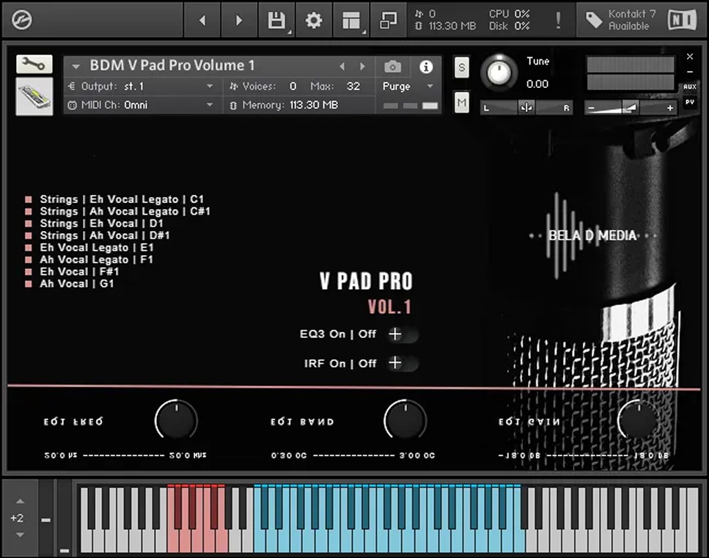Image resolution: width=709 pixels, height=558 pixels.
Task: Toggle the EQ3 On | Off switch
Action: 401,334
